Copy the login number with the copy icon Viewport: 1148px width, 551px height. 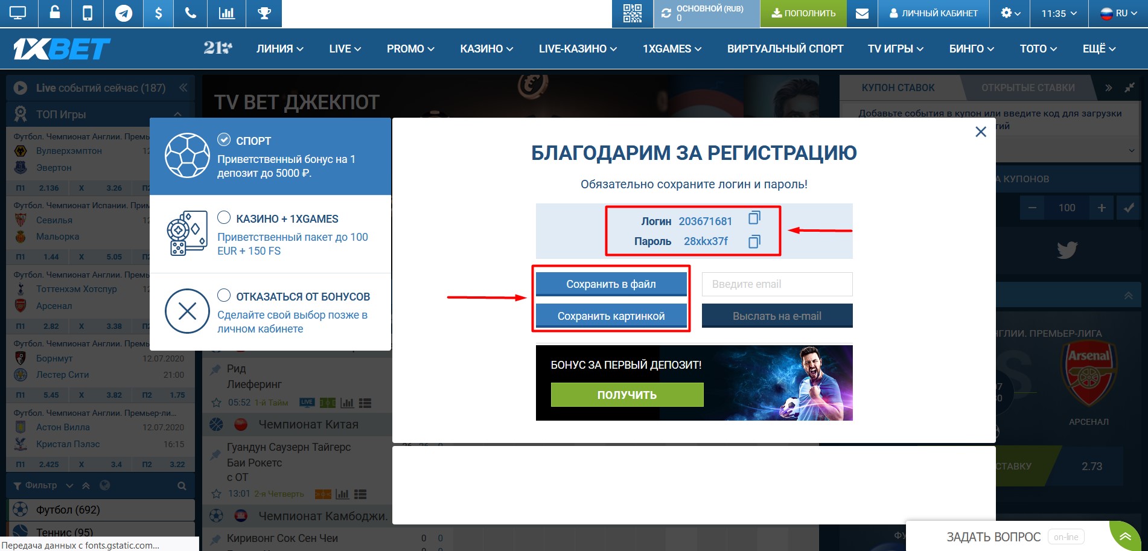point(754,217)
